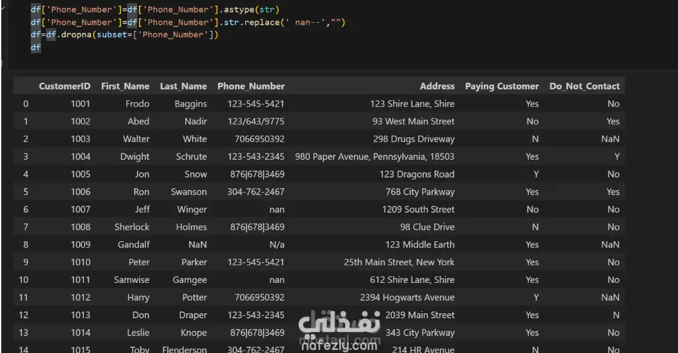Click customer ID 1013
This screenshot has width=678, height=353.
click(x=80, y=315)
